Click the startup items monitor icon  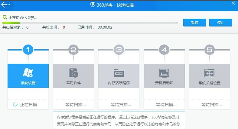tap(164, 73)
